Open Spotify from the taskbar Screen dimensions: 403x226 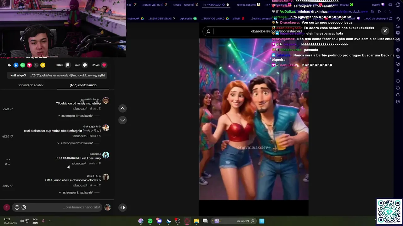(x=150, y=221)
